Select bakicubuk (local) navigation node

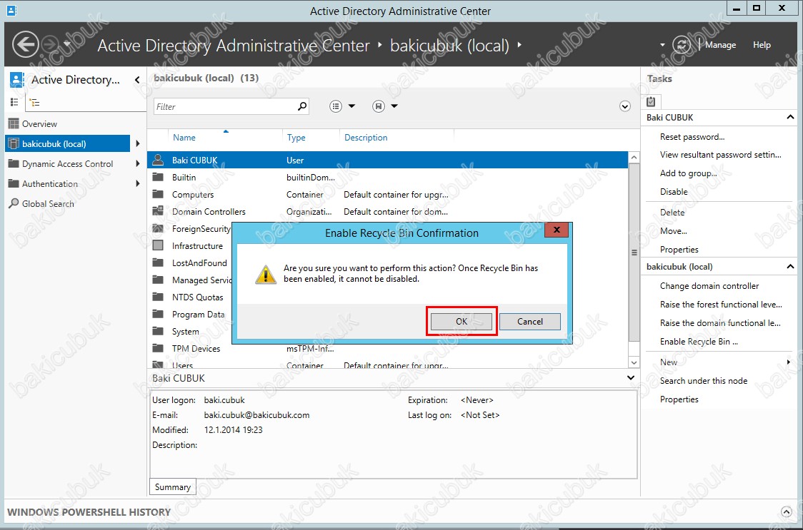click(68, 144)
